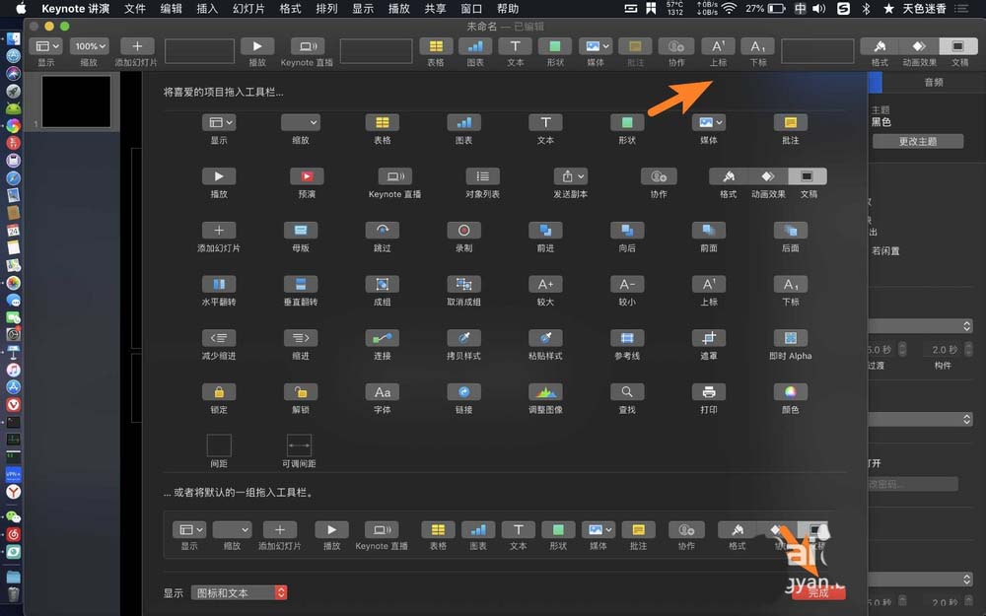The width and height of the screenshot is (986, 616).
Task: Select the 锁定 lock icon
Action: (x=219, y=392)
